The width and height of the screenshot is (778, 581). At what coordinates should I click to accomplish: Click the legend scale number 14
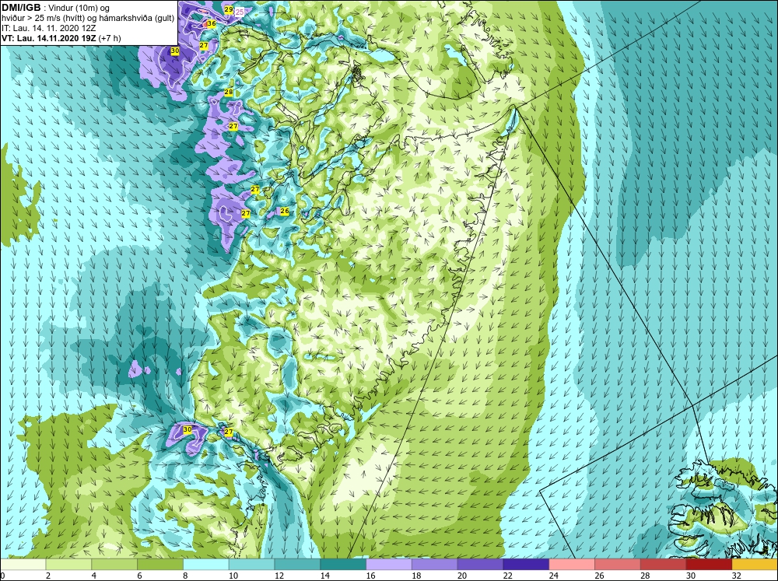[324, 576]
